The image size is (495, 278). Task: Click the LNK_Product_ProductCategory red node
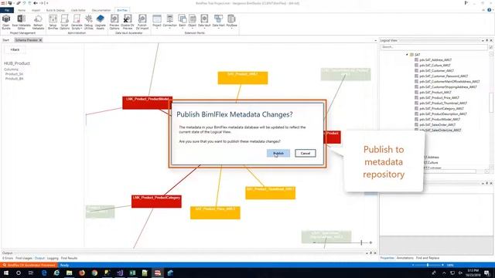coord(156,202)
